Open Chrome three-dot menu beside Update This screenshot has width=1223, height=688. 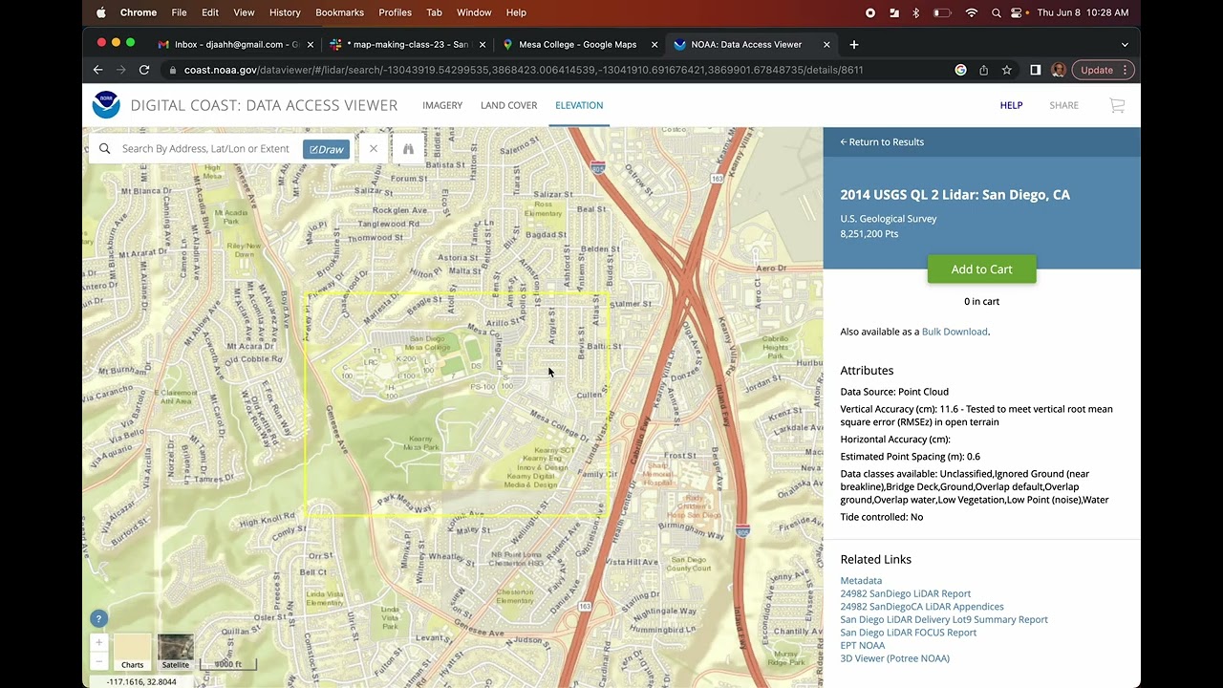[x=1126, y=70]
